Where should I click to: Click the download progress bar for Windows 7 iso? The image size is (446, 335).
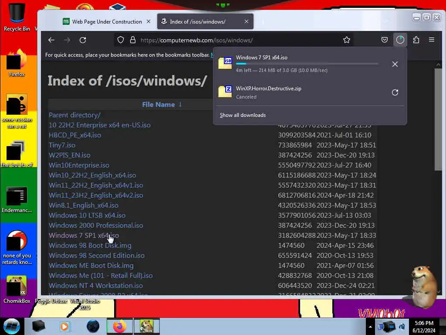point(307,64)
